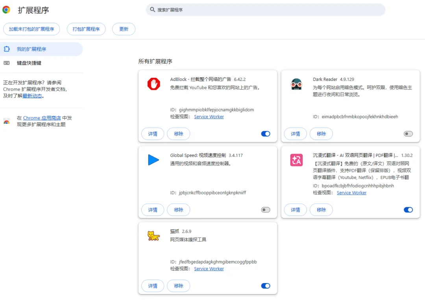Turn off the 沉浸式翻译 extension toggle
The height and width of the screenshot is (300, 425).
pos(408,210)
